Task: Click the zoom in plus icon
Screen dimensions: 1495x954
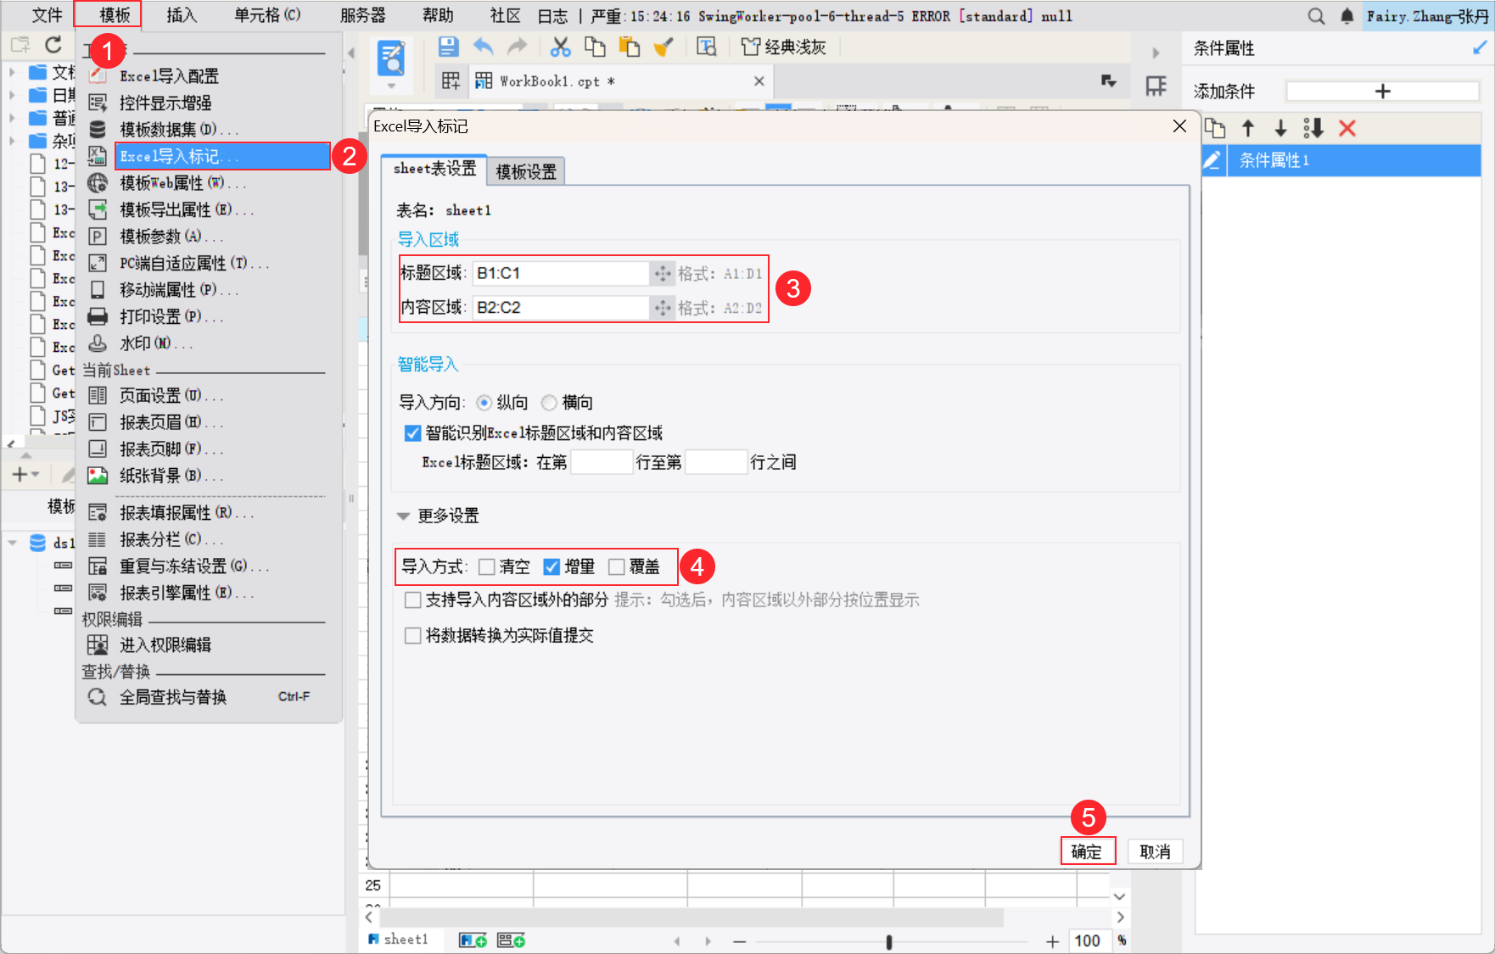Action: 1052,941
